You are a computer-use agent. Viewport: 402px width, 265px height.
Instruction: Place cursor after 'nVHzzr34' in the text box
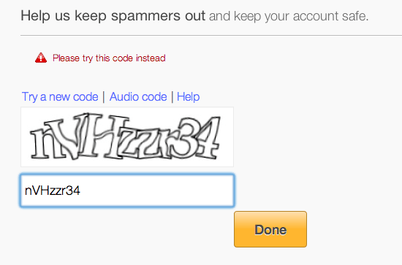tap(80, 191)
